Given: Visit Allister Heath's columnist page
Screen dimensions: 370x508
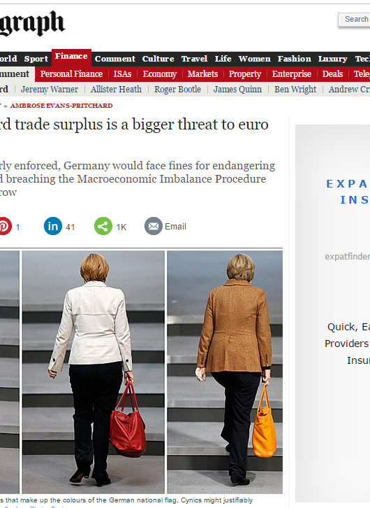Looking at the screenshot, I should pyautogui.click(x=116, y=89).
